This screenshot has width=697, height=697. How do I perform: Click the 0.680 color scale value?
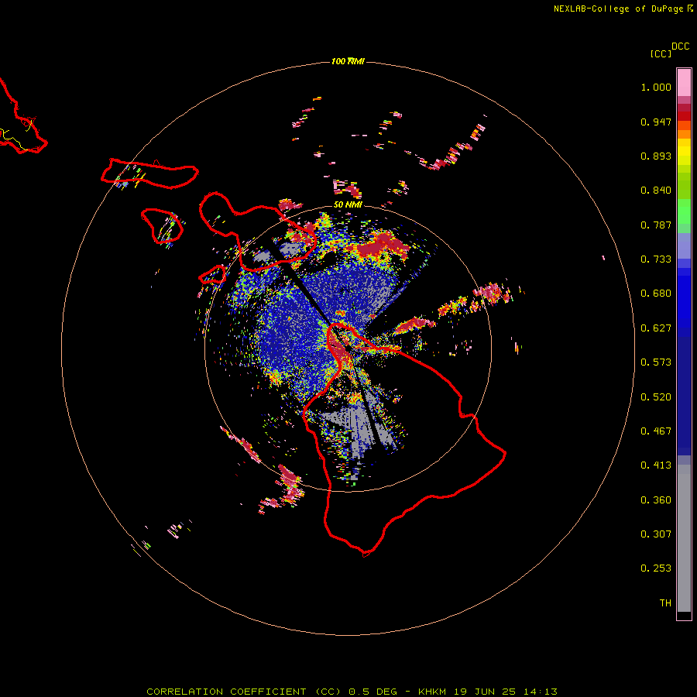pyautogui.click(x=656, y=294)
